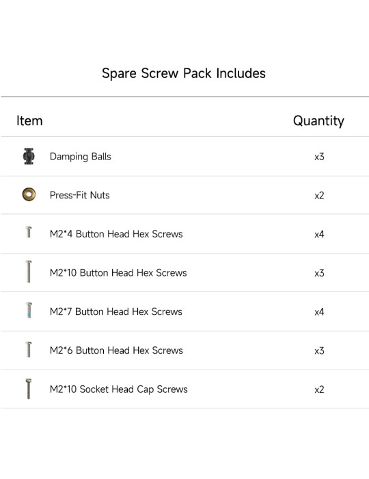
Task: Click M2*4 Button Head Hex Screws text
Action: click(x=116, y=234)
